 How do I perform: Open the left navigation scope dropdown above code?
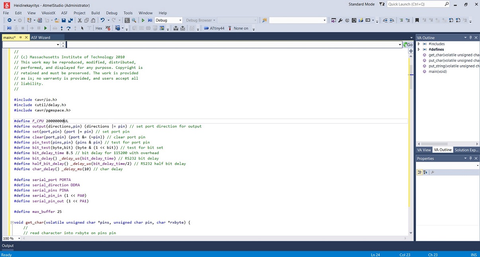[58, 45]
